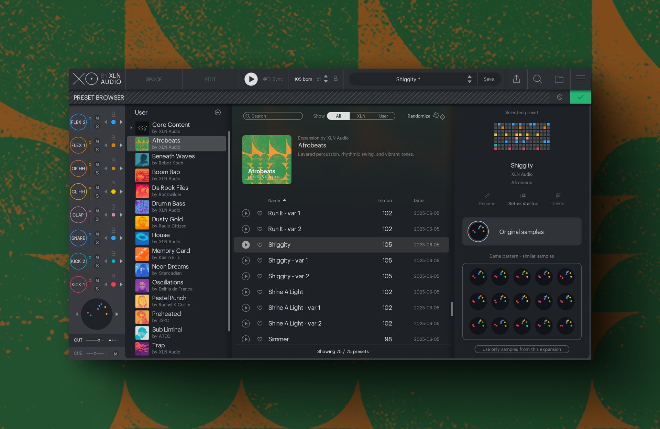660x429 pixels.
Task: Click the preset list scrollbar
Action: click(x=452, y=309)
